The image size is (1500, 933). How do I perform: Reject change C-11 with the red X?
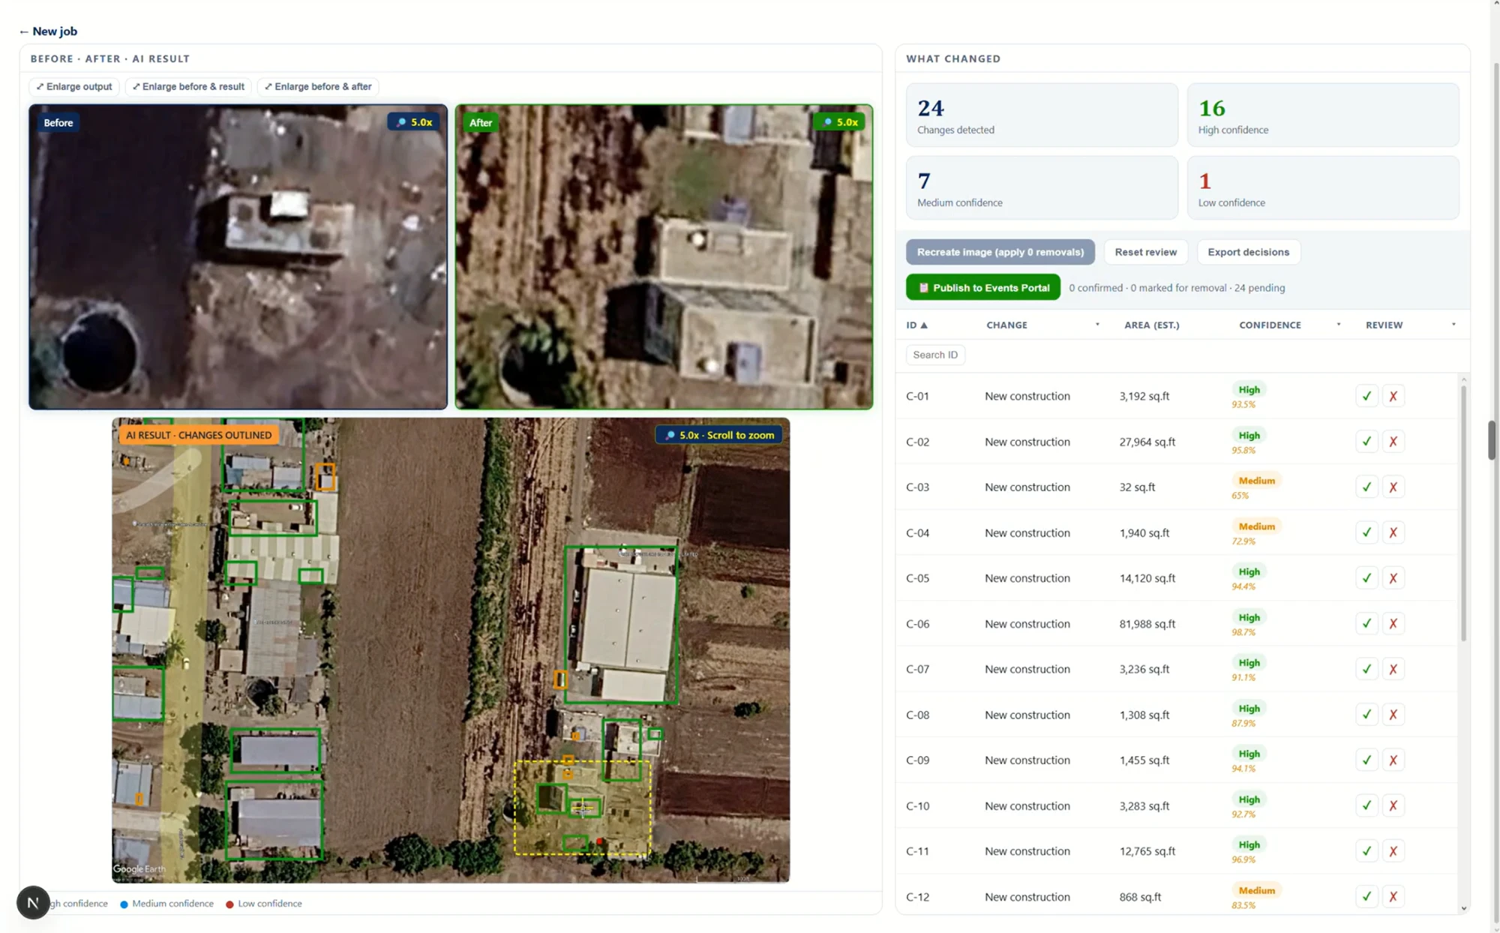1393,851
